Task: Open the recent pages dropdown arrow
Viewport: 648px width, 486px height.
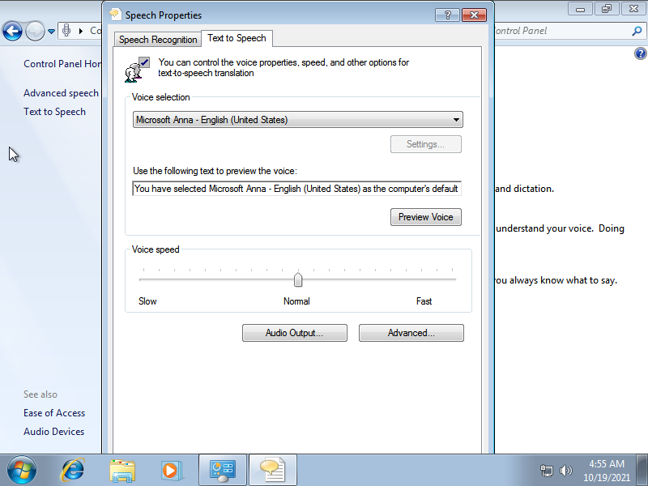Action: click(51, 31)
